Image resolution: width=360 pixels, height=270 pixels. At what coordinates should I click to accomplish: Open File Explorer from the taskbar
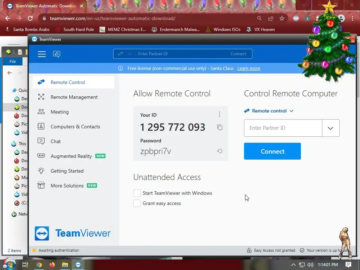click(x=65, y=265)
